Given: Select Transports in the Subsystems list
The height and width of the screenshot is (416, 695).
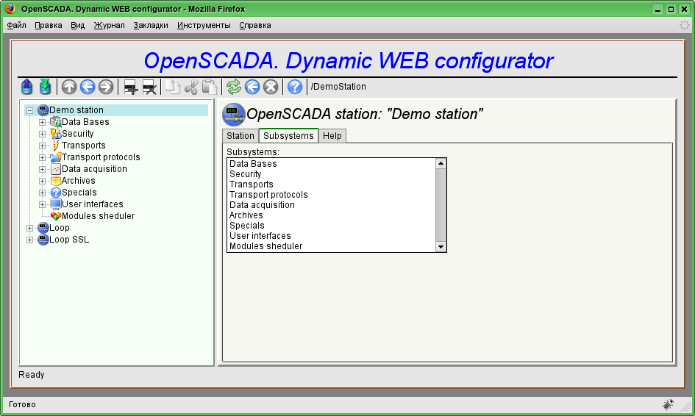Looking at the screenshot, I should [x=331, y=184].
